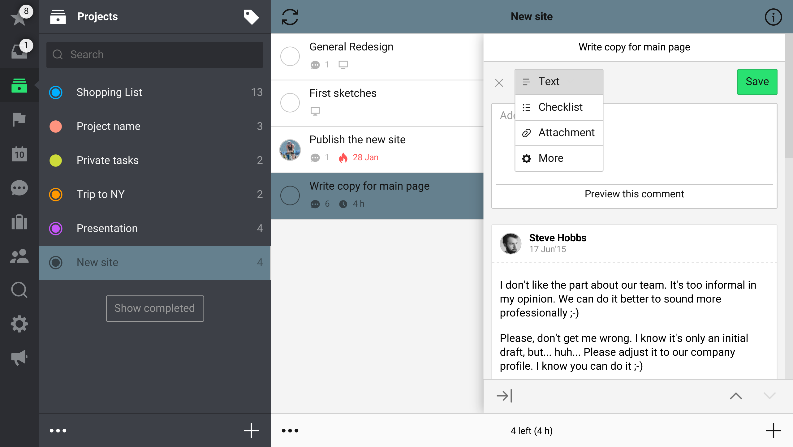The image size is (793, 447).
Task: Add a new task with the plus icon
Action: point(773,430)
